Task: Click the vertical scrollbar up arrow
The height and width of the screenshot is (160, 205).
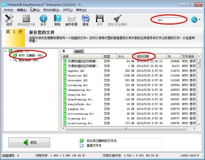Action: tap(199, 56)
